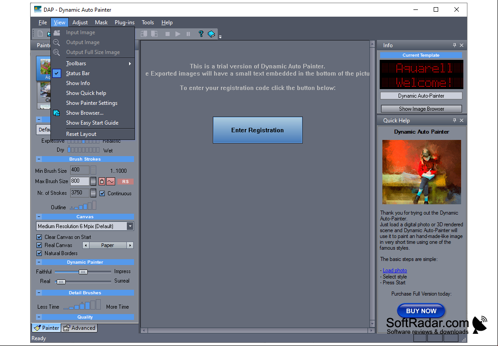The height and width of the screenshot is (346, 498).
Task: Collapse the Dynamic Painter section
Action: [39, 262]
